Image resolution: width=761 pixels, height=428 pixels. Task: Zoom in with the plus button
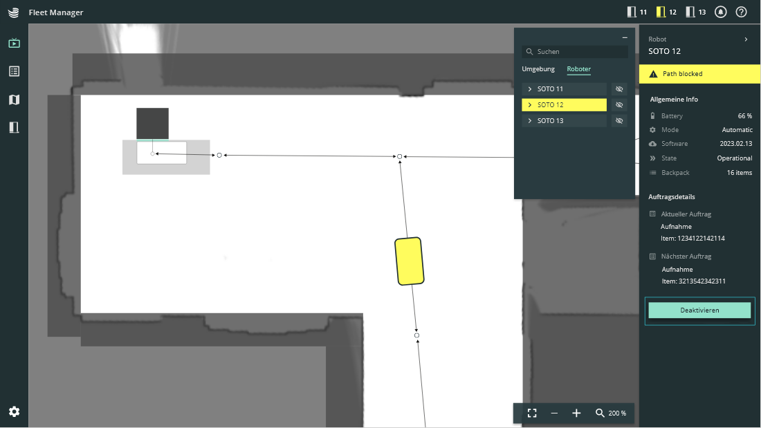pos(576,413)
